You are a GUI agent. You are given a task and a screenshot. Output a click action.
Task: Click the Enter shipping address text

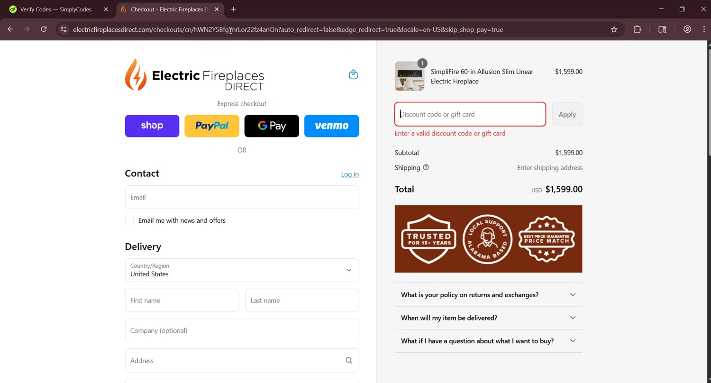pyautogui.click(x=550, y=167)
